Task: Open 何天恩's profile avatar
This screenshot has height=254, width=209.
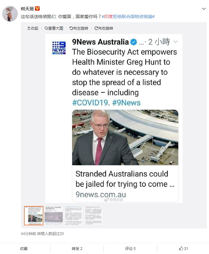Action: (x=10, y=14)
